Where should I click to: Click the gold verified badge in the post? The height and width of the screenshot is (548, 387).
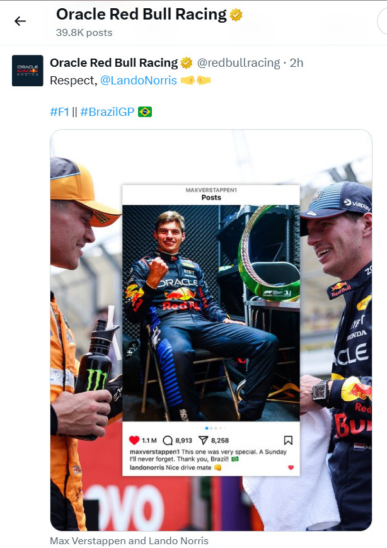tap(187, 62)
